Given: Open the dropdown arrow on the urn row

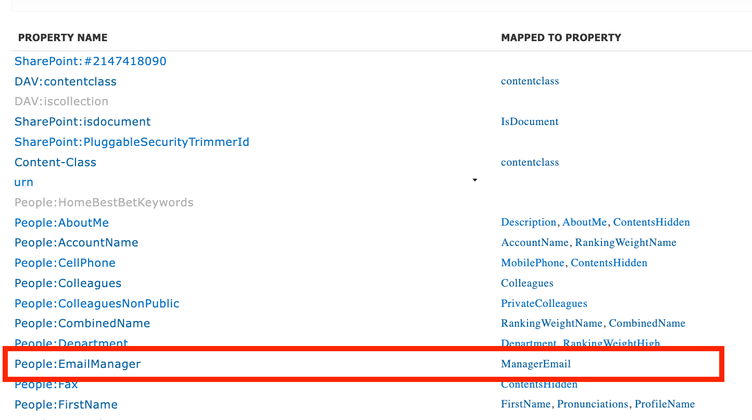Looking at the screenshot, I should (474, 180).
